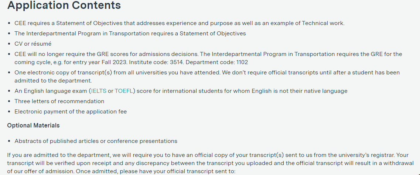Click the CEE GRE scores sentence
The height and width of the screenshot is (175, 420).
coord(107,54)
